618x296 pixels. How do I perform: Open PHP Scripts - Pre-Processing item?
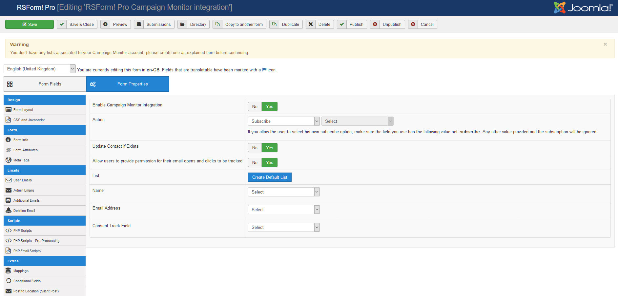(x=45, y=241)
